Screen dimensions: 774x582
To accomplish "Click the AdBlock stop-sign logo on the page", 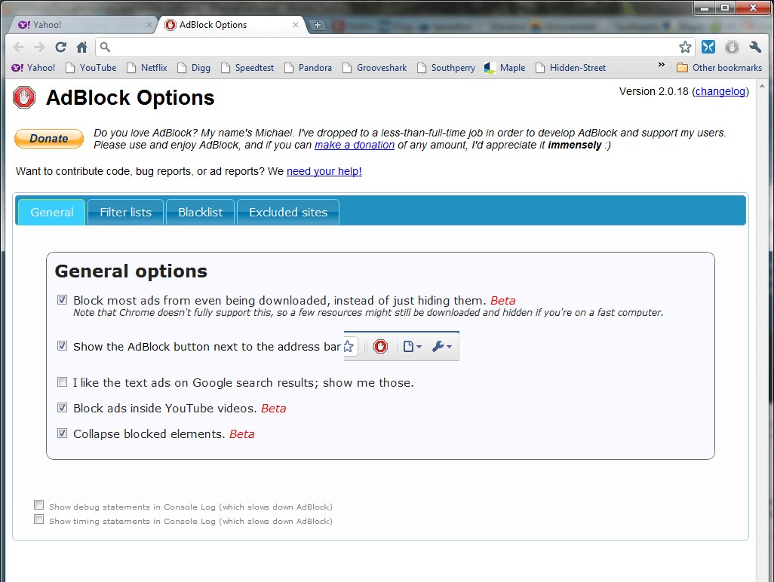I will [23, 97].
